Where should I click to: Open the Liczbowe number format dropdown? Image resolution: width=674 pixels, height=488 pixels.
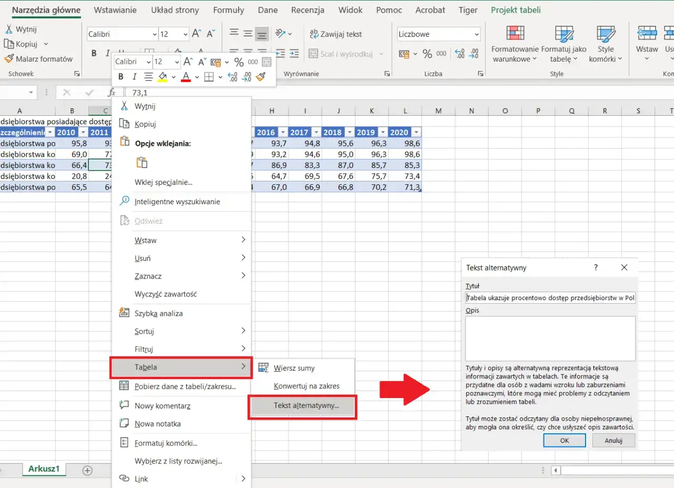476,34
